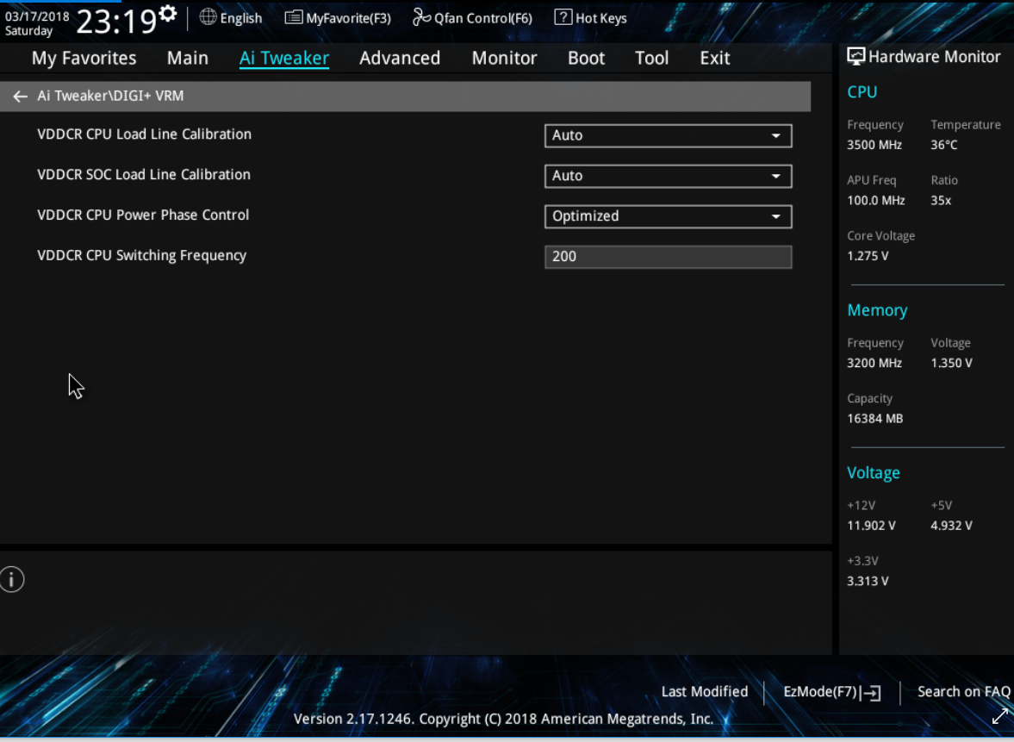Click the 3.313 V reading
Viewport: 1014px width, 742px height.
click(x=868, y=581)
